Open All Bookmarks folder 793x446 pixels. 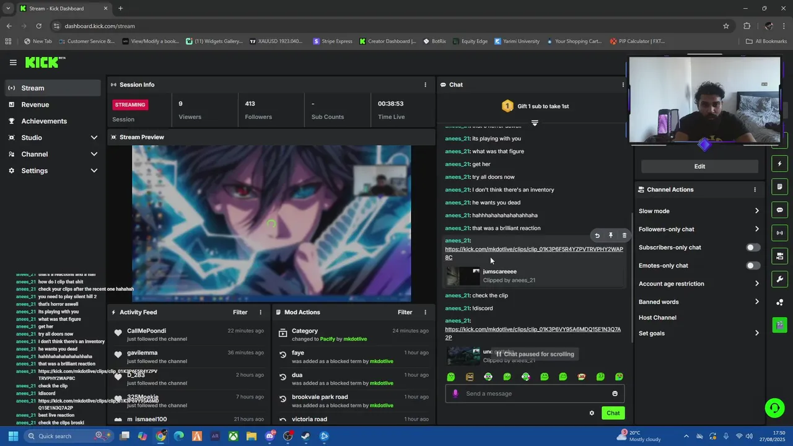pos(766,42)
